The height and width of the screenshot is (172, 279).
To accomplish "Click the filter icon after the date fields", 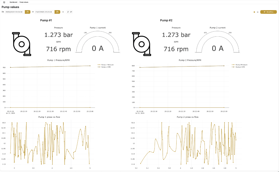I will coord(63,12).
